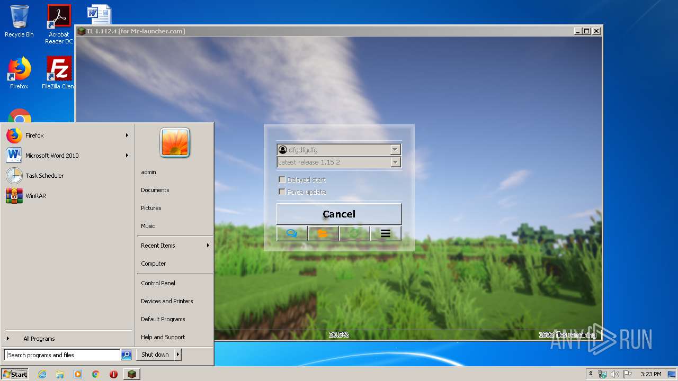Screen dimensions: 678x381
Task: Open the Chrome desktop icon behind Start menu
Action: [20, 116]
